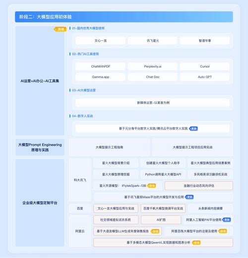
Task: Select the 星火大模型背景介绍 cell
Action: pos(116,163)
